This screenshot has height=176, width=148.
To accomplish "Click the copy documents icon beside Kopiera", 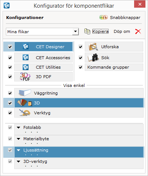I will tap(87, 31).
